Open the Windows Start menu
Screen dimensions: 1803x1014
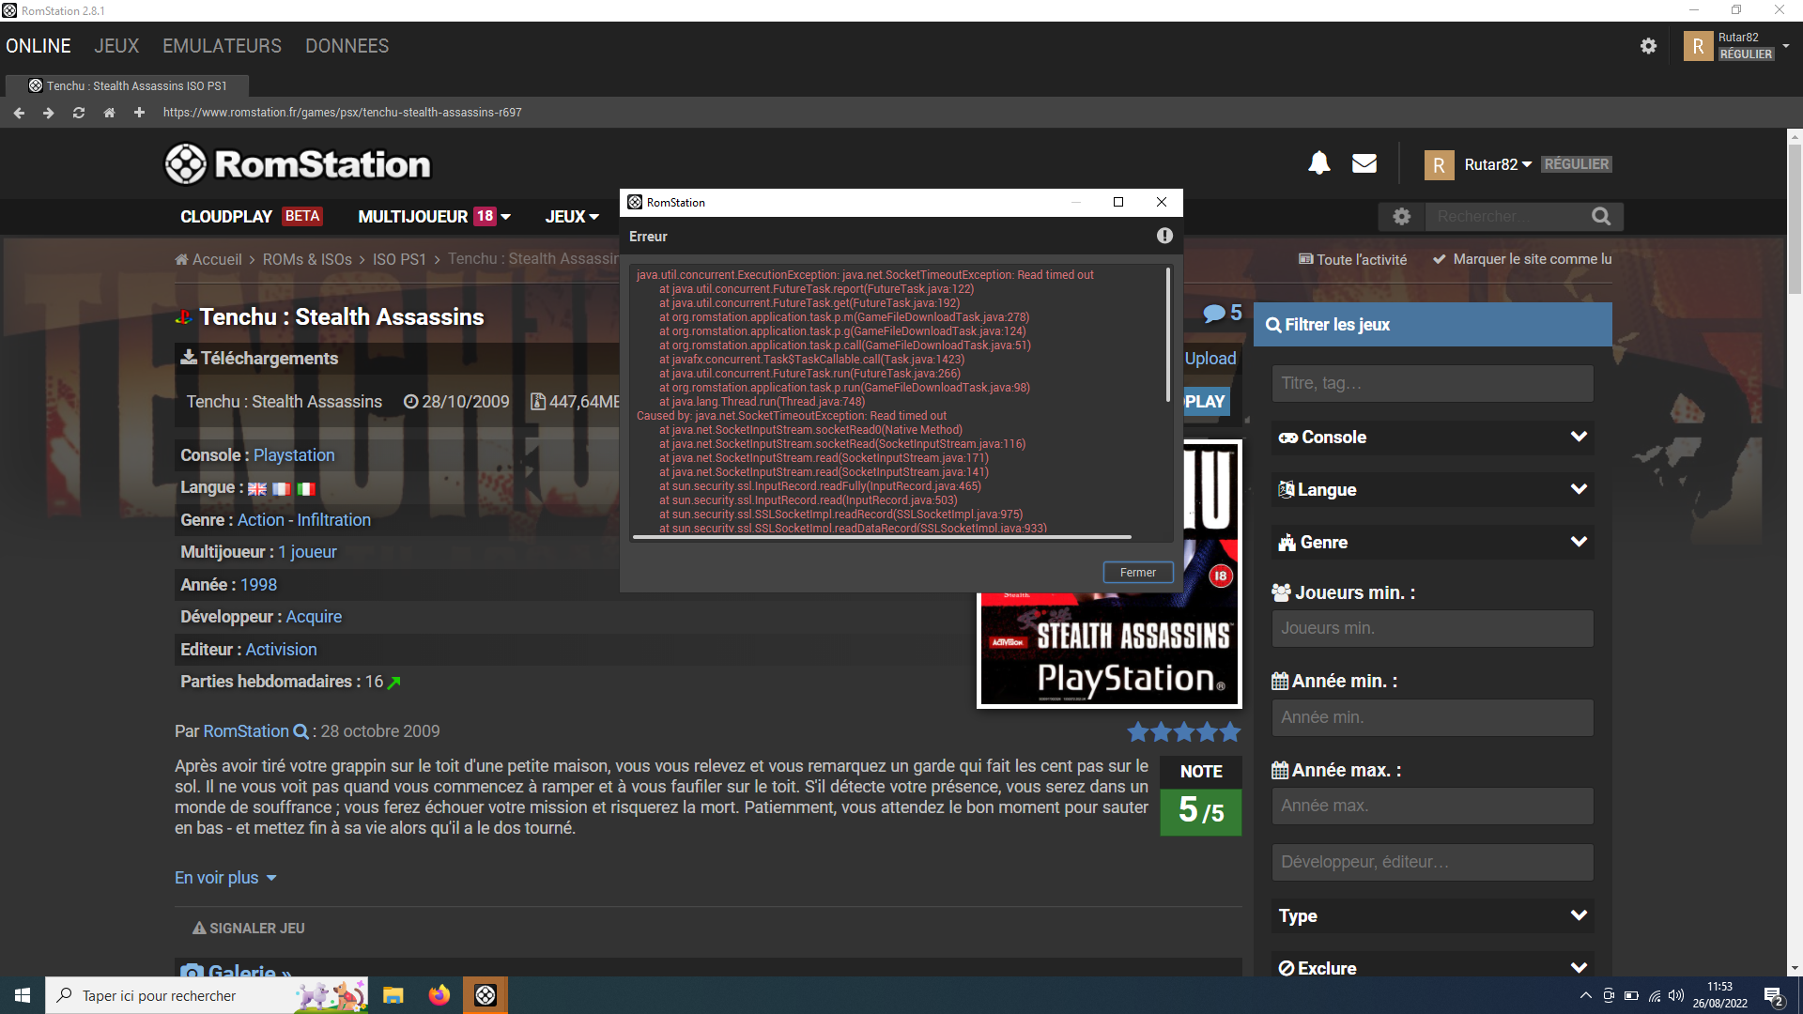click(x=23, y=995)
